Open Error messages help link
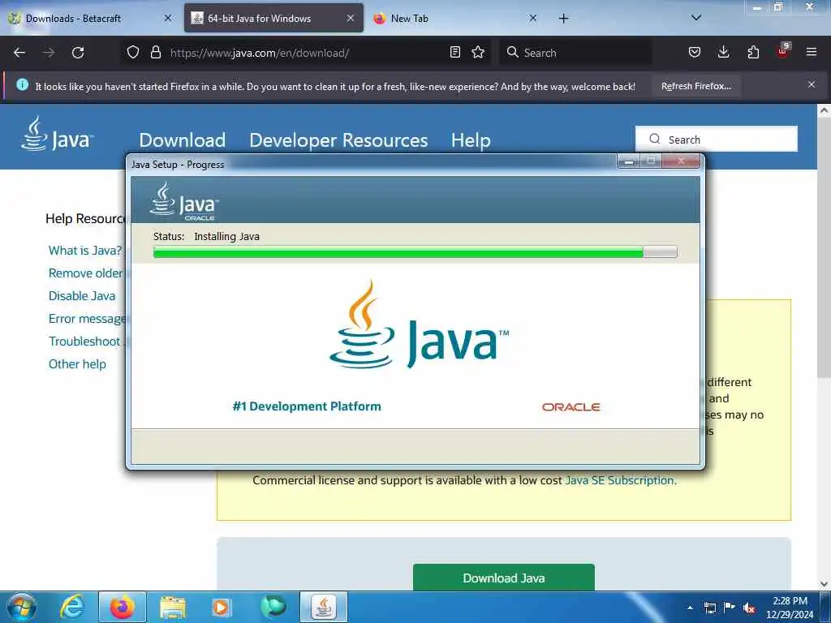The image size is (831, 623). coord(87,318)
